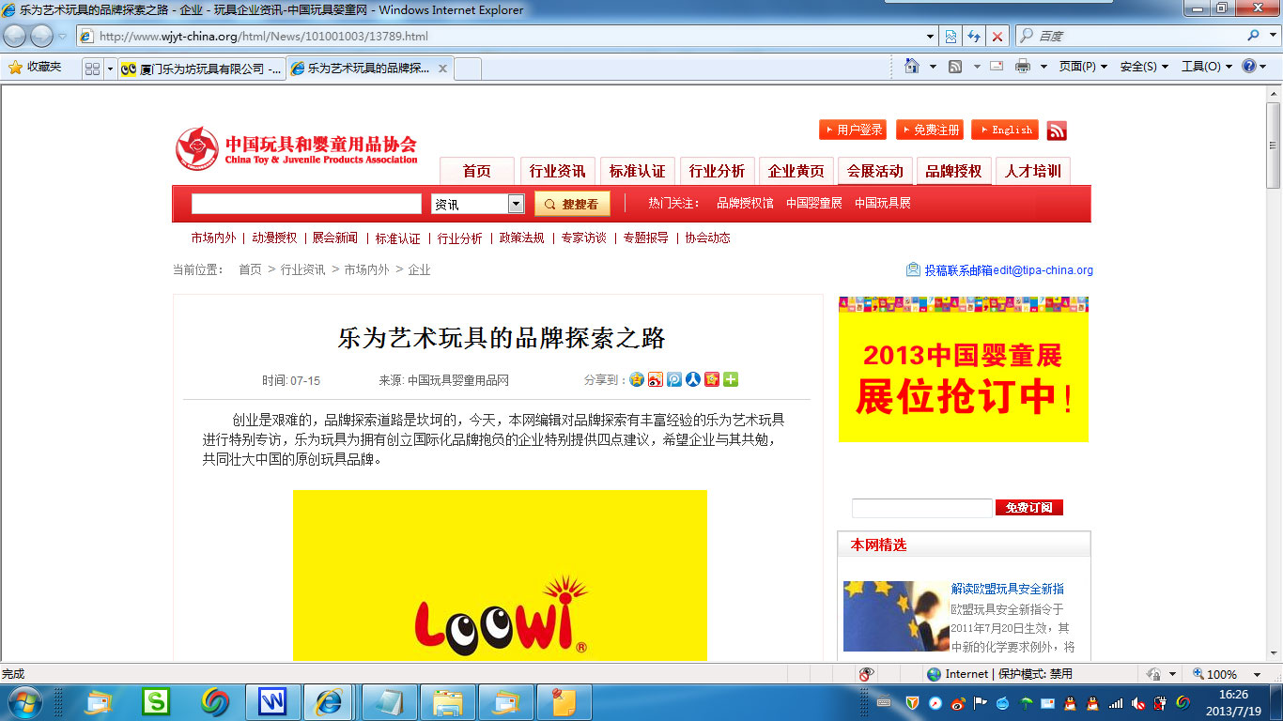Share article to Sina Weibo
The image size is (1283, 721).
(x=656, y=379)
